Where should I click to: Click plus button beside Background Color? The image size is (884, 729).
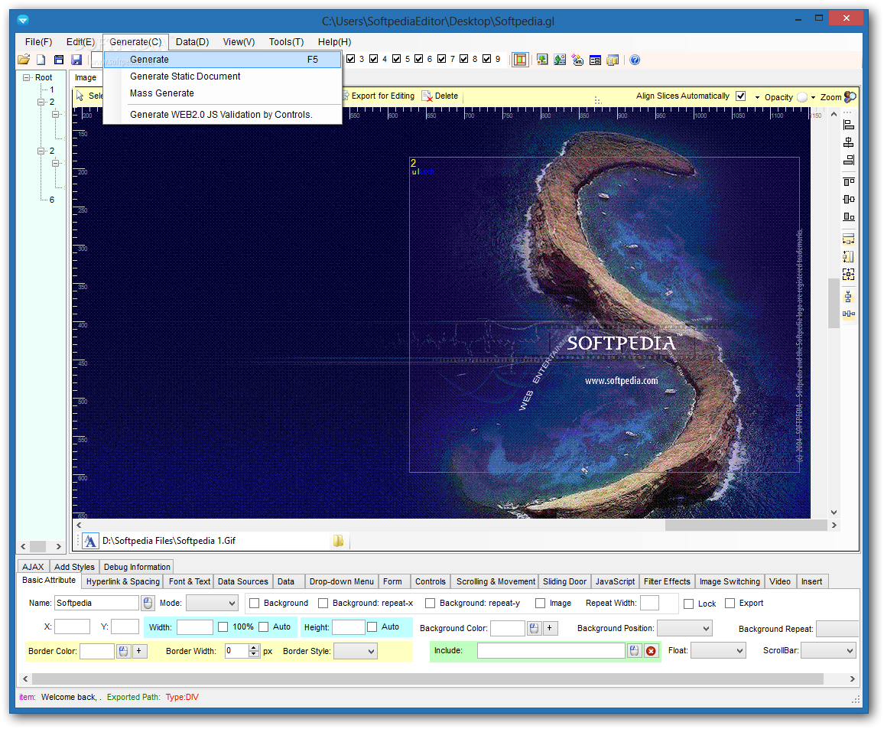click(x=550, y=628)
